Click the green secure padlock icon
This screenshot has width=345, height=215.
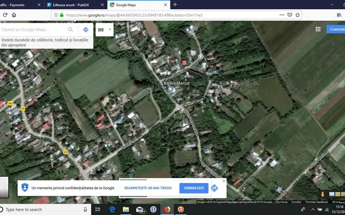61,15
